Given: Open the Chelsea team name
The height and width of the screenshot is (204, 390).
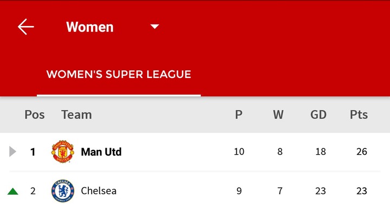Looking at the screenshot, I should point(99,191).
